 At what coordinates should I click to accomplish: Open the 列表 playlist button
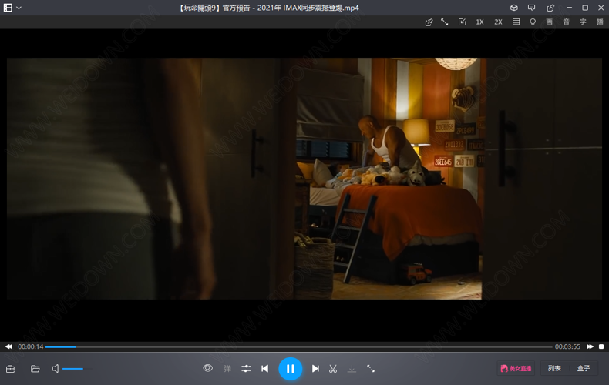(554, 368)
